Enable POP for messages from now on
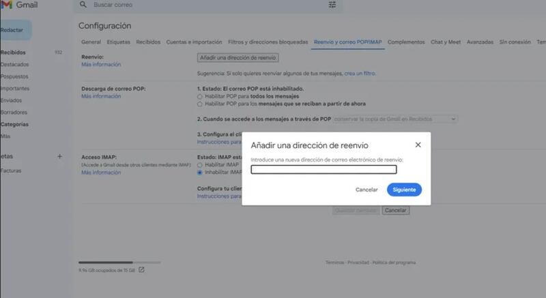 (x=199, y=104)
